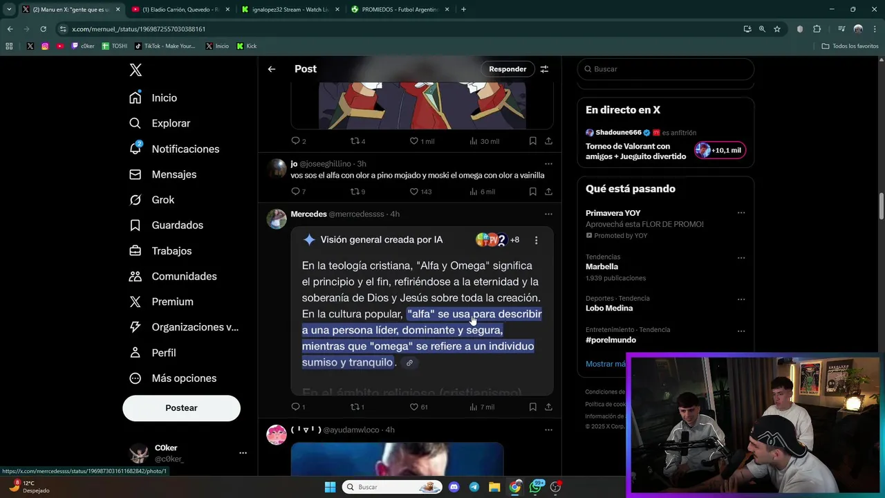The image size is (885, 498).
Task: Open Perfil in the sidebar
Action: click(152, 353)
